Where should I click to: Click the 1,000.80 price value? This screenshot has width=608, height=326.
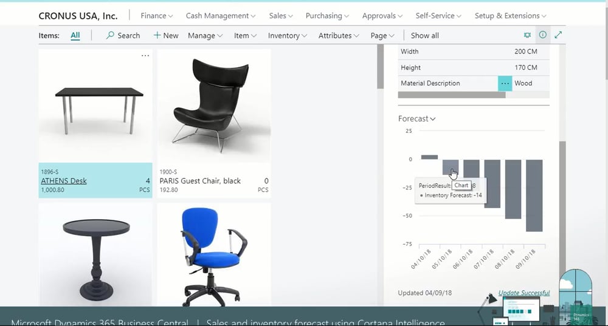click(x=53, y=190)
